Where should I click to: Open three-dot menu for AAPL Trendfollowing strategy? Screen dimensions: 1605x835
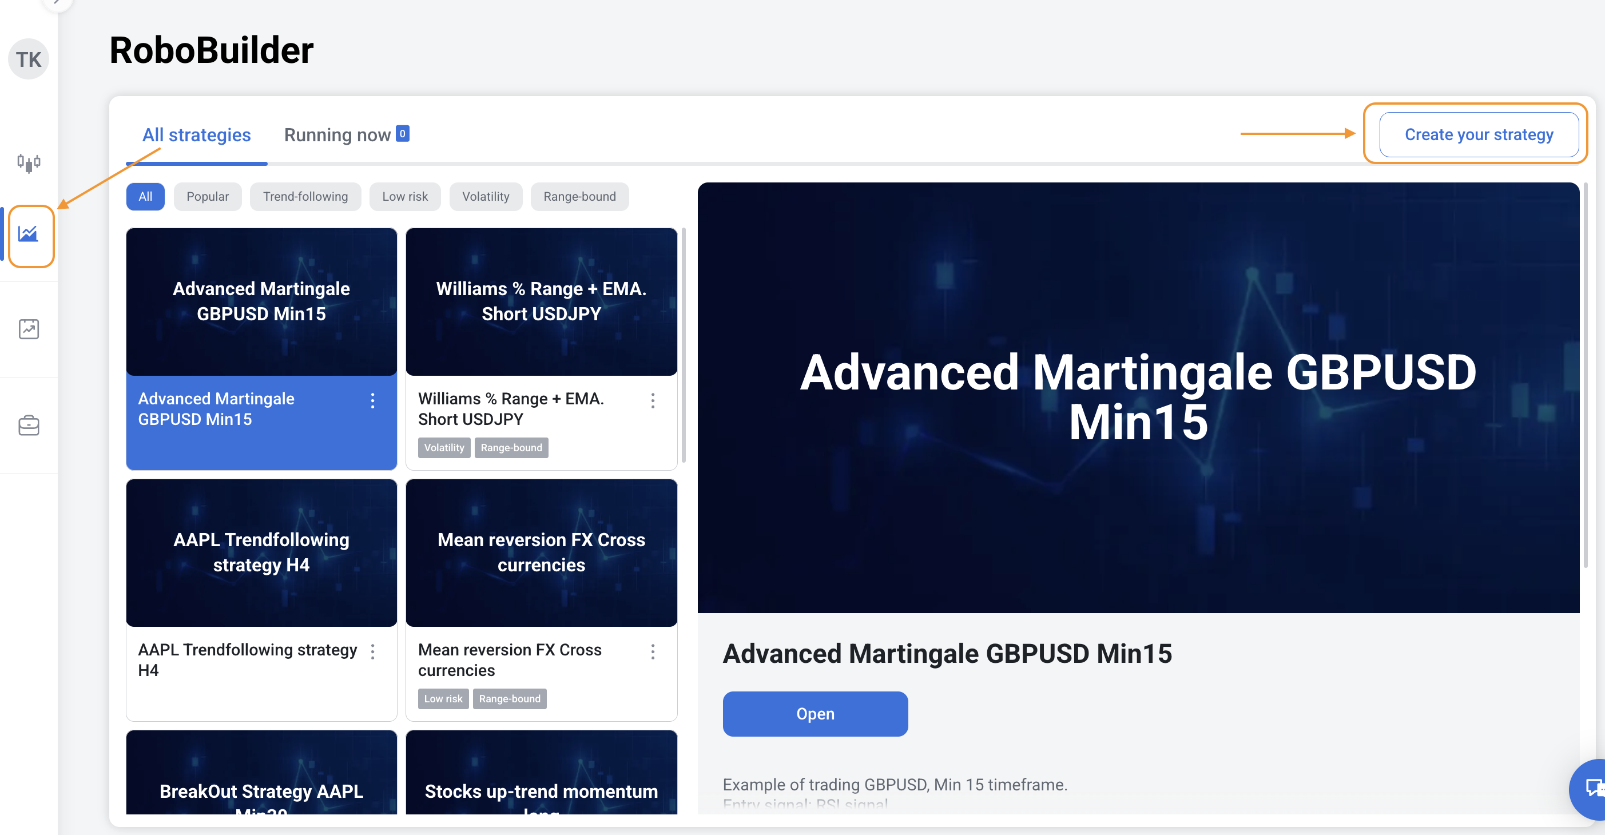pyautogui.click(x=372, y=652)
